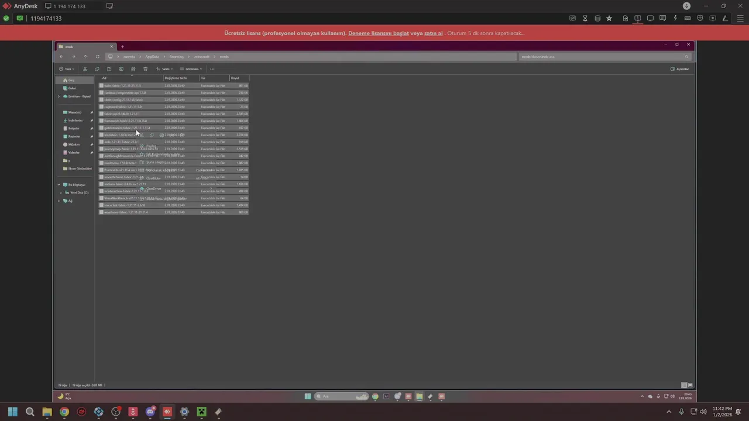Image resolution: width=749 pixels, height=421 pixels.
Task: Click the Delete trash icon in Explorer toolbar
Action: coord(145,69)
